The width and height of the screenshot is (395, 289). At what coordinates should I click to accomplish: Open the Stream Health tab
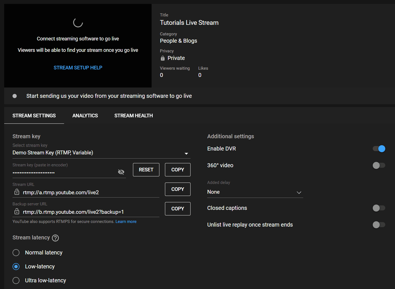(x=134, y=115)
